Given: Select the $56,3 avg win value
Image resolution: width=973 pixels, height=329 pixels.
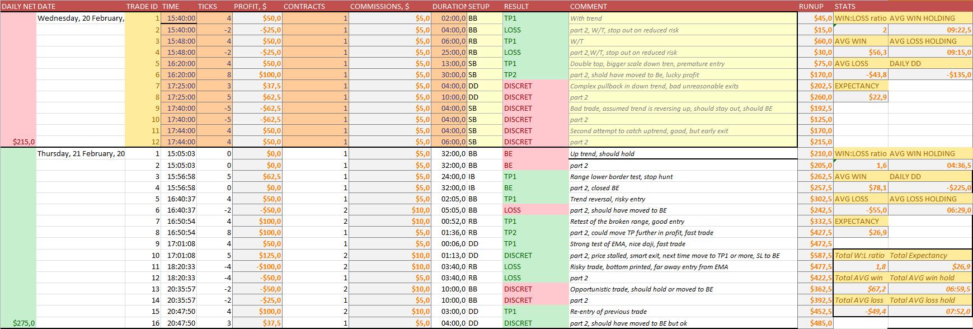Looking at the screenshot, I should pos(861,52).
